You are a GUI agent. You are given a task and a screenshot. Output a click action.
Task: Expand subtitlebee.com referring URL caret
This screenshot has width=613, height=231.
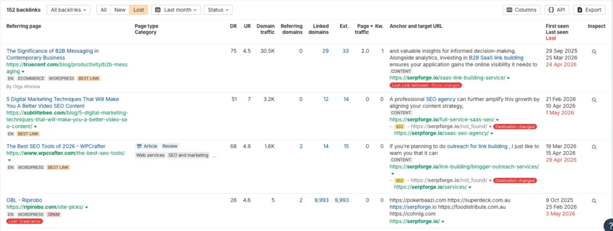click(x=35, y=127)
